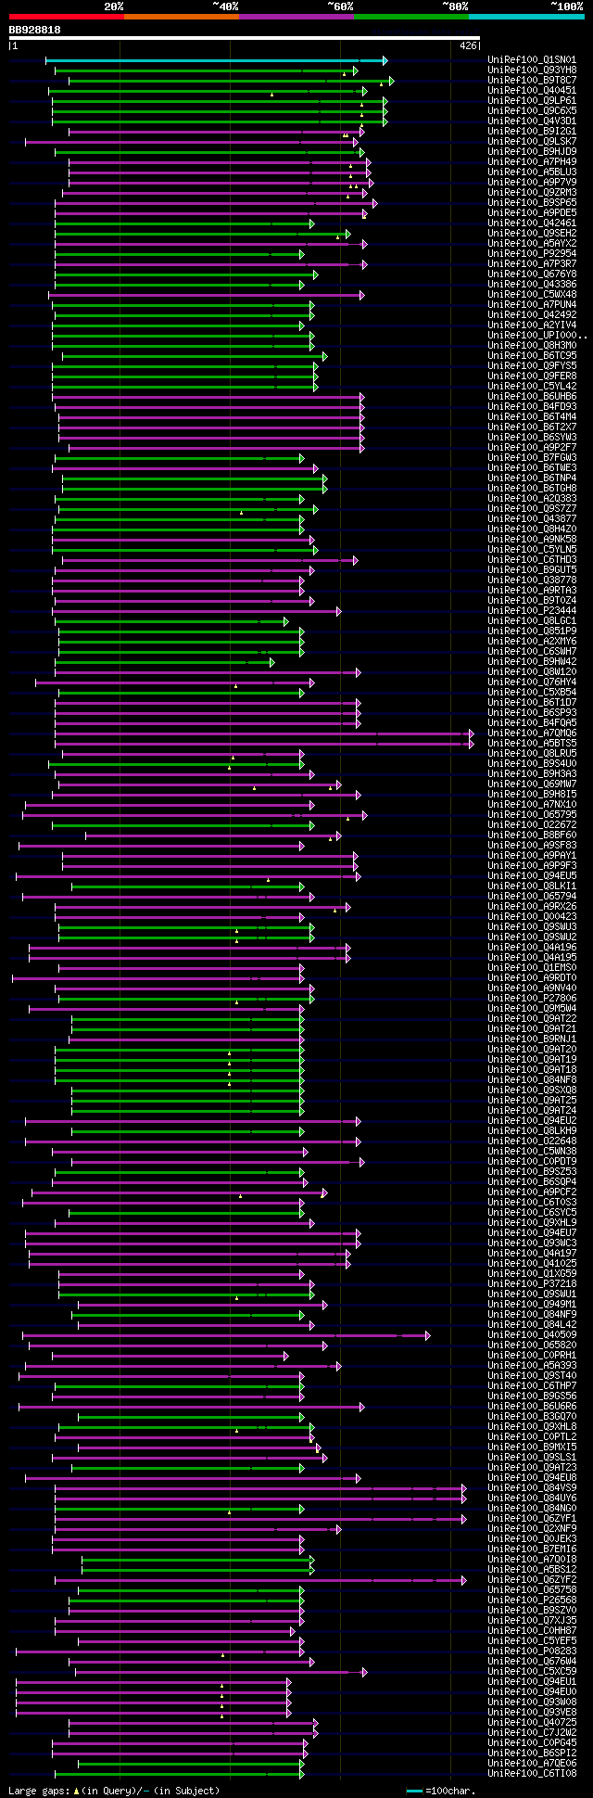The image size is (593, 1798).
Task: Click the purple alignment bar for A7QMQ6
Action: pos(264,733)
